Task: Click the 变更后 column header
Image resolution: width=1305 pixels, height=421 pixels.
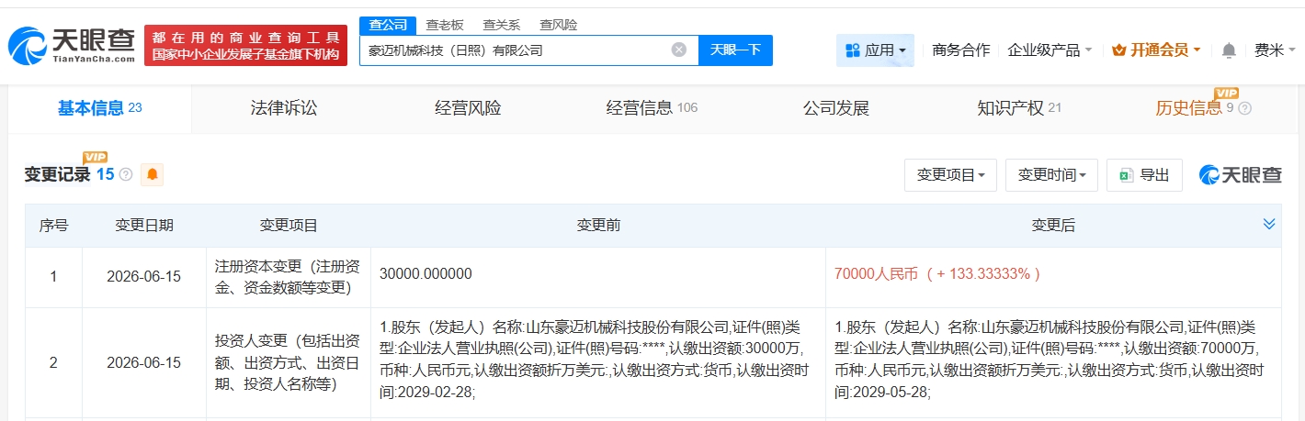Action: 1053,225
